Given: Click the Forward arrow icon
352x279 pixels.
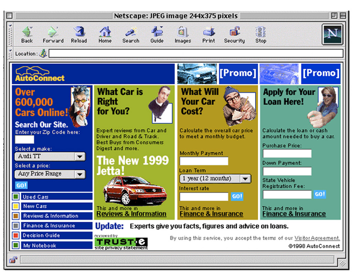Looking at the screenshot, I should click(x=53, y=32).
